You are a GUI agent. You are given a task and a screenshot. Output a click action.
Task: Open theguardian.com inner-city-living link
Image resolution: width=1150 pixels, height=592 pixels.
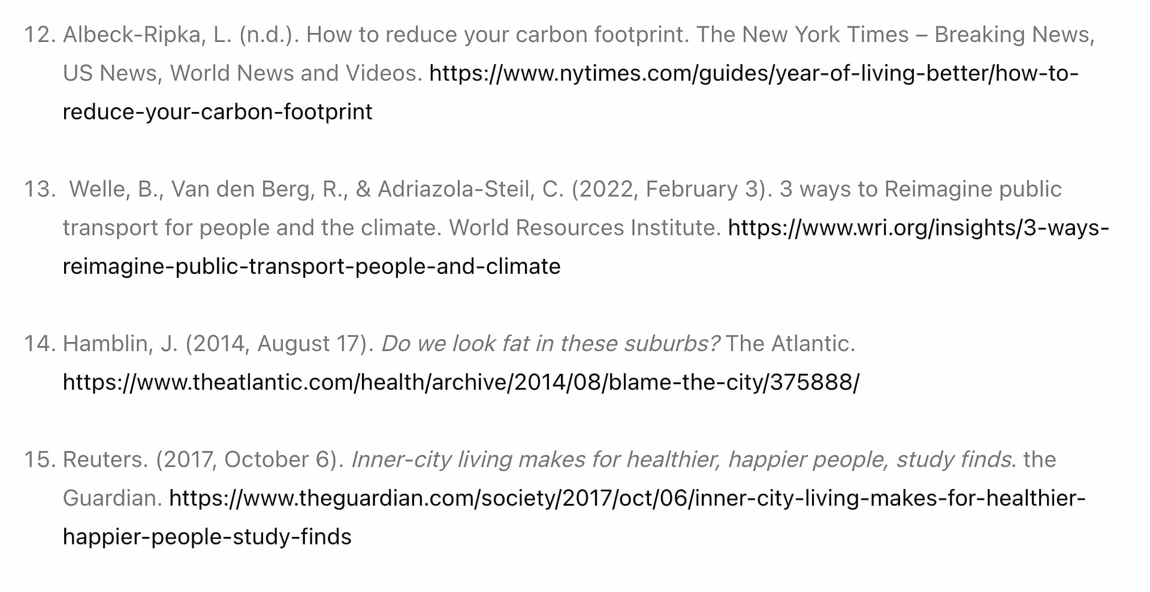pyautogui.click(x=627, y=498)
